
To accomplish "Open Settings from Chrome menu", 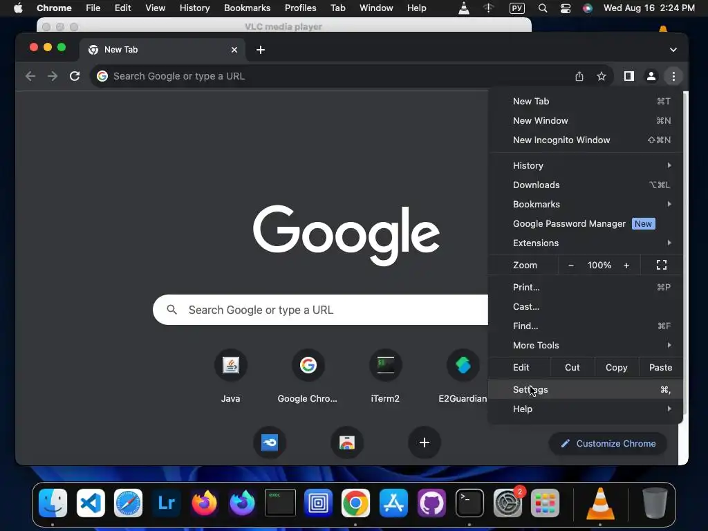I will tap(585, 390).
